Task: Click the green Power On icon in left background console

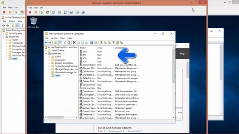Action: (16, 12)
